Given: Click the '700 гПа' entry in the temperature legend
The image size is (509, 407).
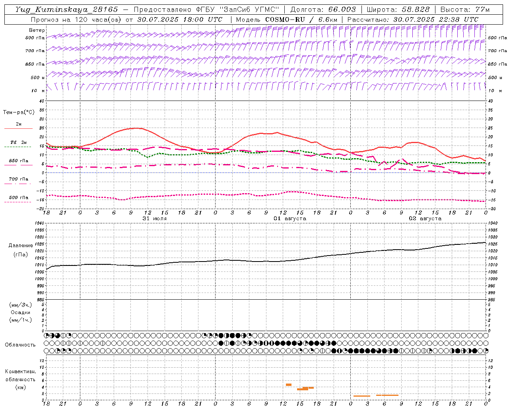Looking at the screenshot, I should (x=19, y=179).
